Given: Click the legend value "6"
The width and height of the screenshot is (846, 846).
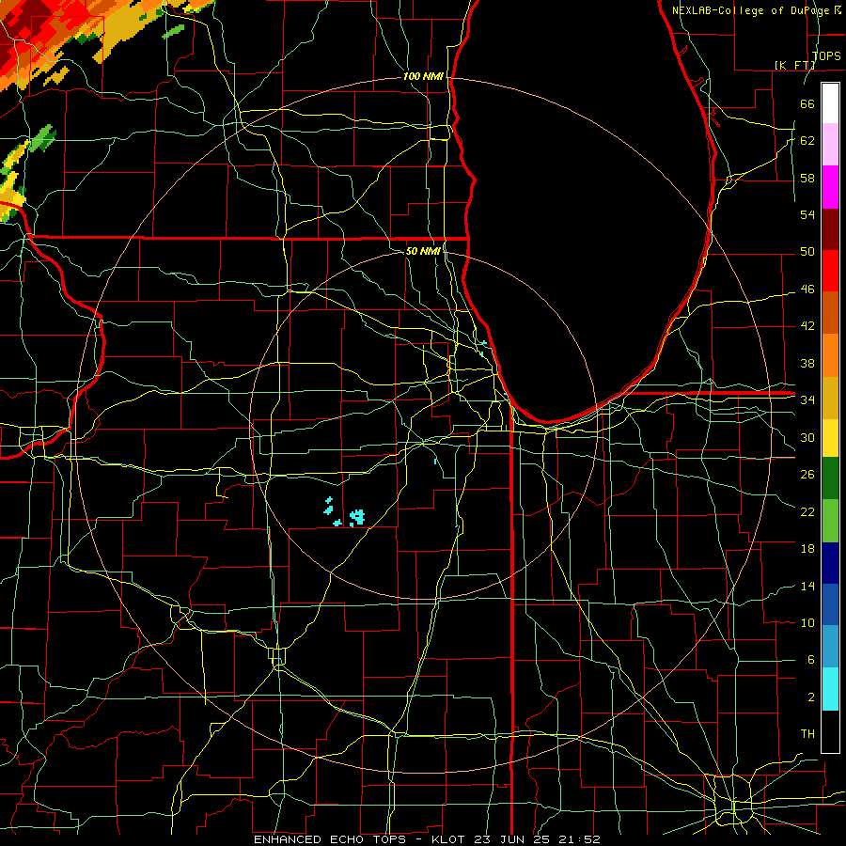Looking at the screenshot, I should point(810,660).
